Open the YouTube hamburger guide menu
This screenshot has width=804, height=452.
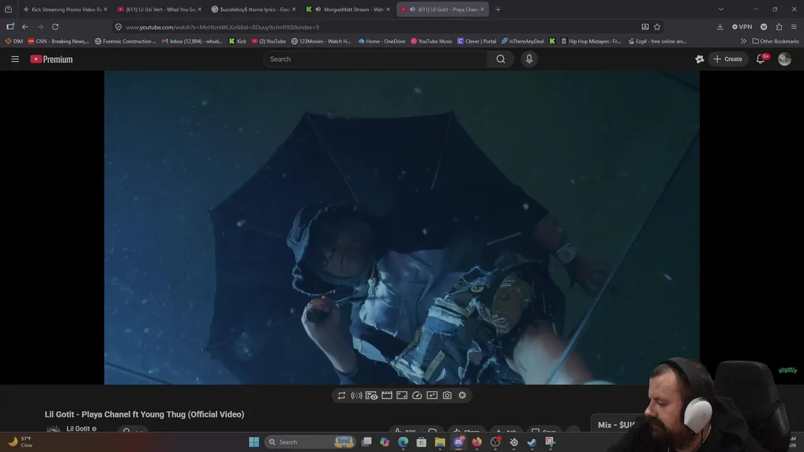tap(15, 59)
